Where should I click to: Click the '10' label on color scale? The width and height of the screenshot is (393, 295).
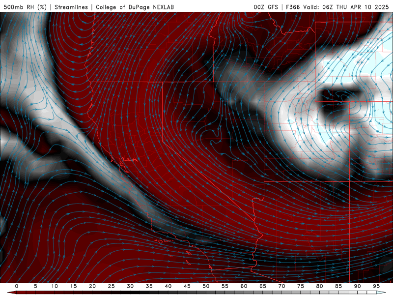55,286
